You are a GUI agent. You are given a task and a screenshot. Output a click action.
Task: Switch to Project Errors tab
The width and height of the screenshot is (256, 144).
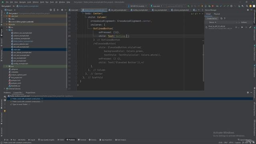[30, 92]
